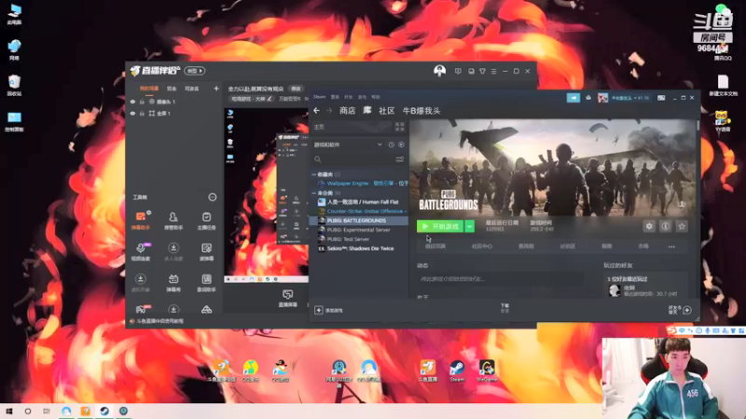Open the 库 library tab in Steam
Image resolution: width=746 pixels, height=419 pixels.
click(367, 110)
